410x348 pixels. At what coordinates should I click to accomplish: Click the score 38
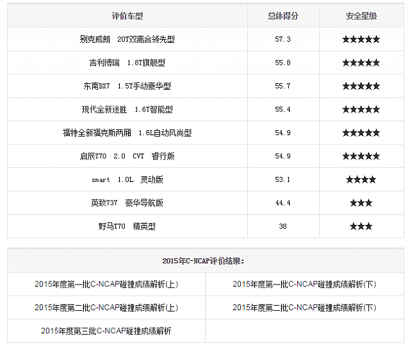pyautogui.click(x=283, y=226)
